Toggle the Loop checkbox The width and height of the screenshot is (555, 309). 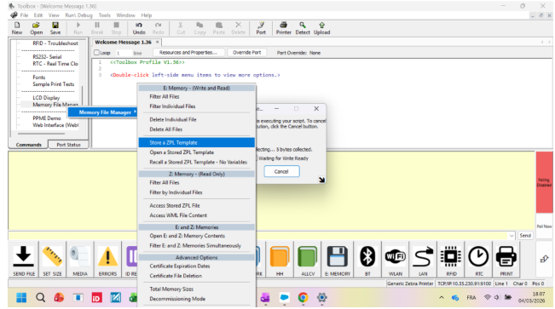96,53
